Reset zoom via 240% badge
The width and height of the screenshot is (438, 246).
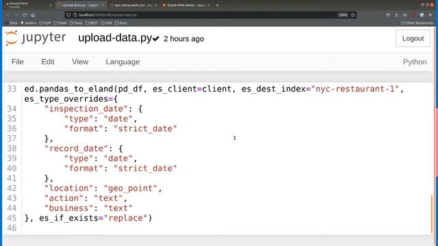click(343, 15)
